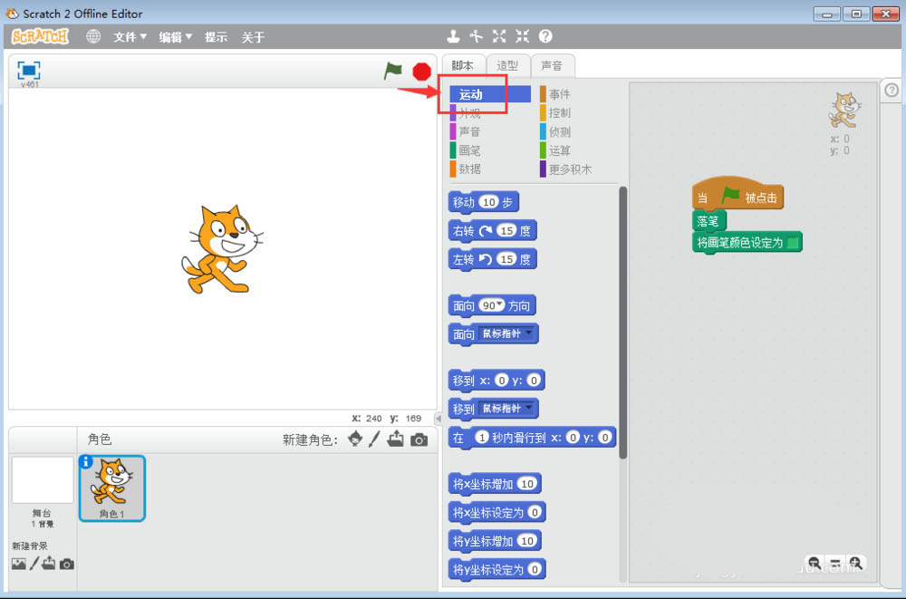Select the Grow sprite tool
The width and height of the screenshot is (906, 599).
[x=499, y=36]
